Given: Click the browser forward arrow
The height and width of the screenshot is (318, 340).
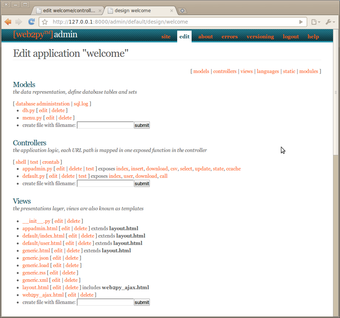Looking at the screenshot, I should pos(19,22).
